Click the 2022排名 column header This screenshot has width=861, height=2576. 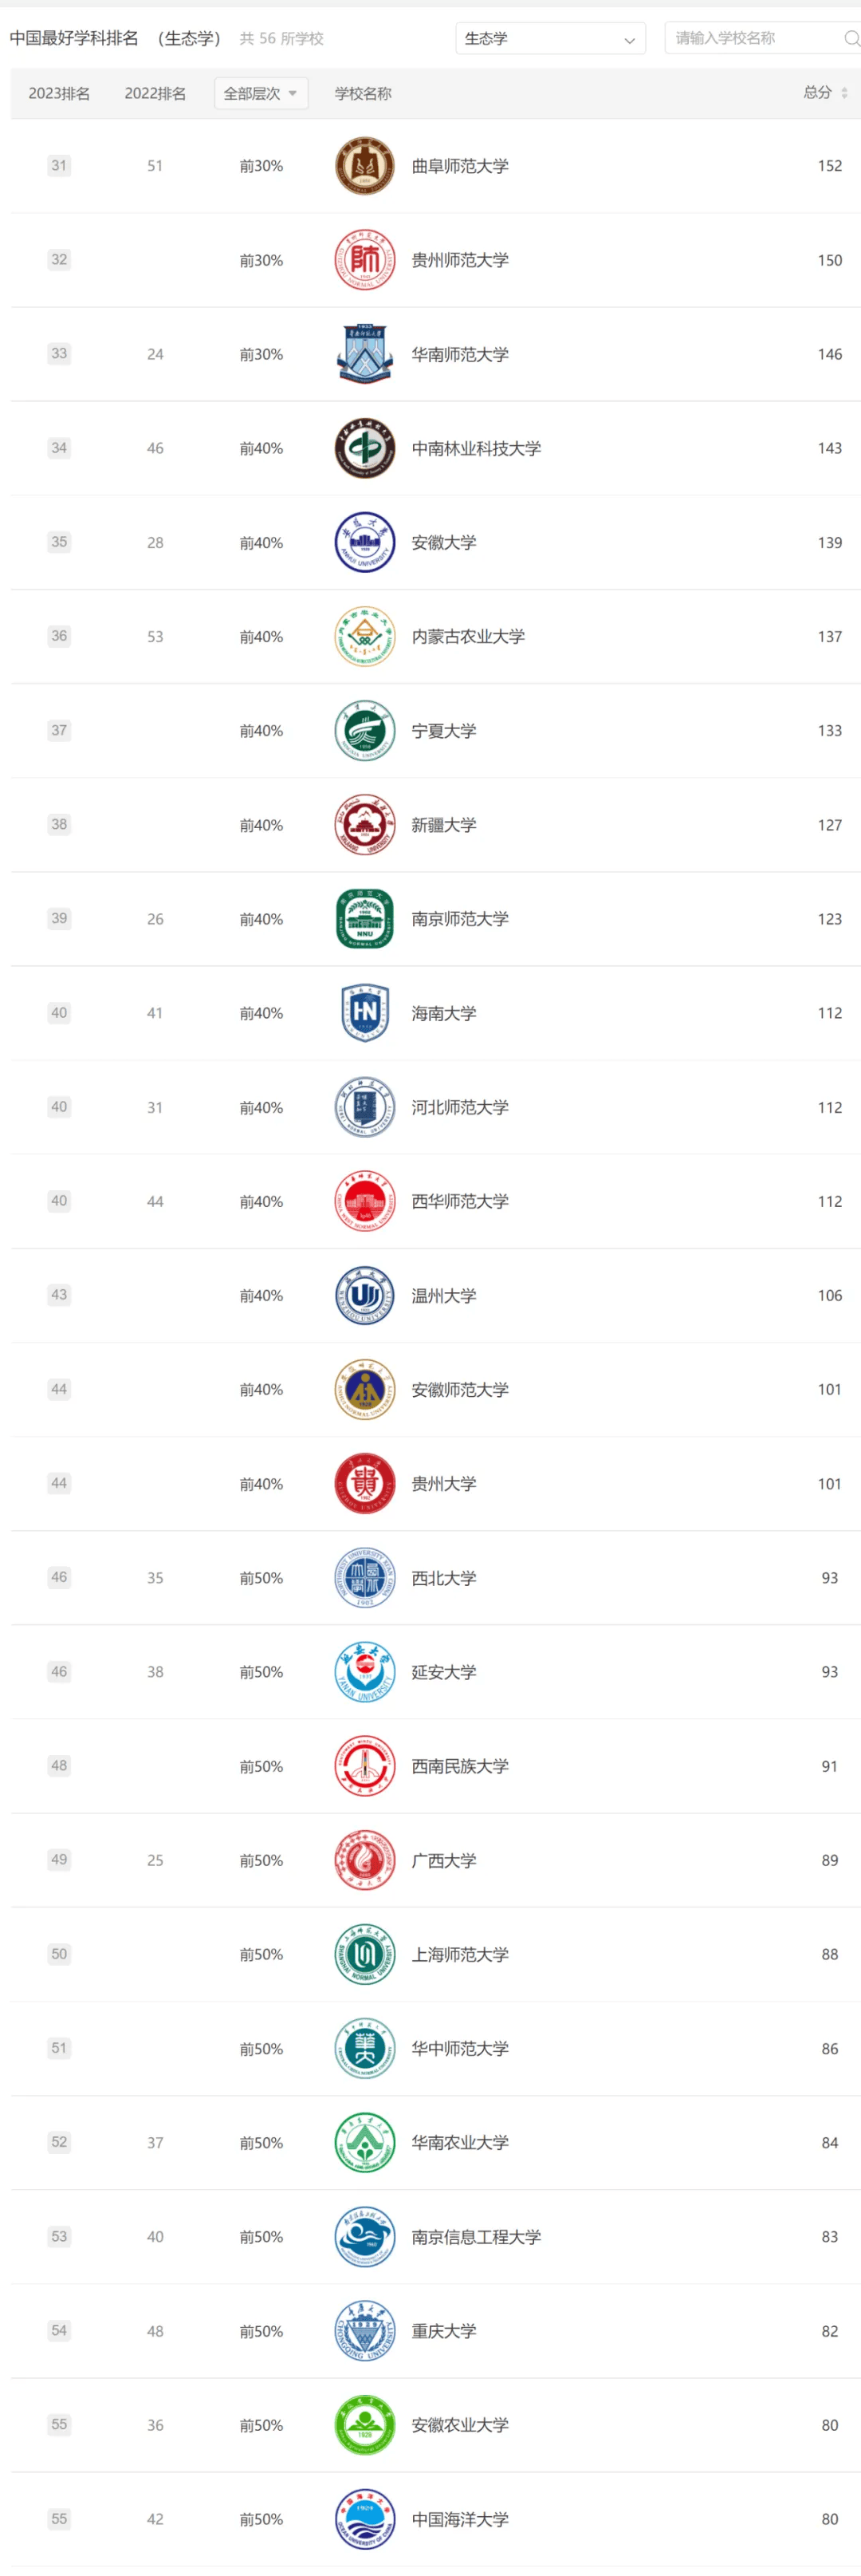tap(155, 93)
